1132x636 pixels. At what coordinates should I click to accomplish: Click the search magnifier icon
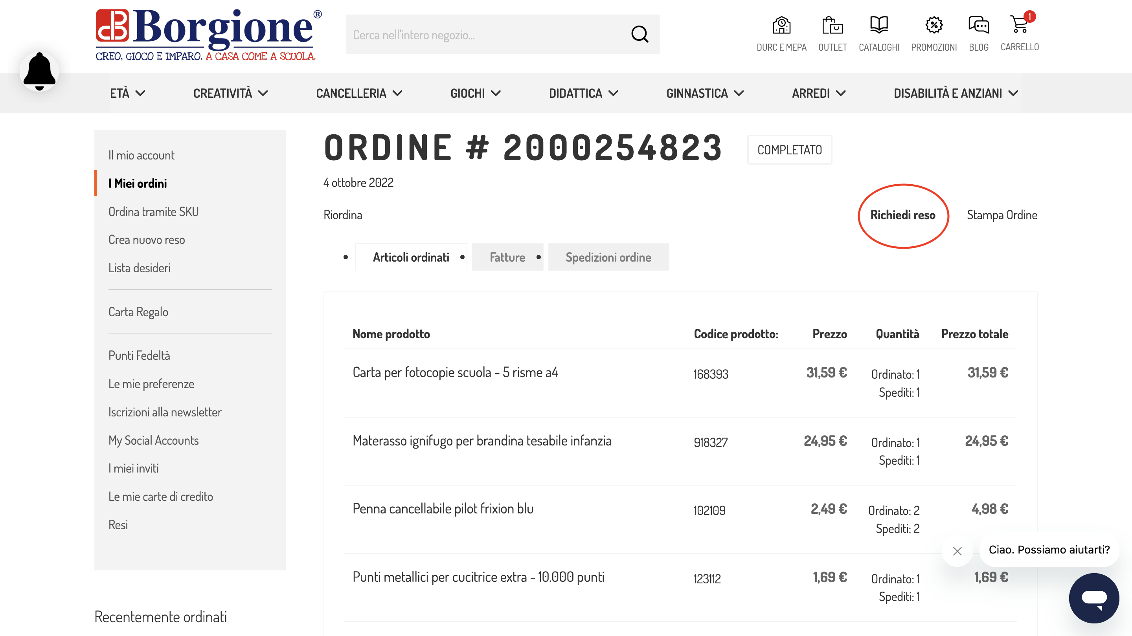(640, 34)
